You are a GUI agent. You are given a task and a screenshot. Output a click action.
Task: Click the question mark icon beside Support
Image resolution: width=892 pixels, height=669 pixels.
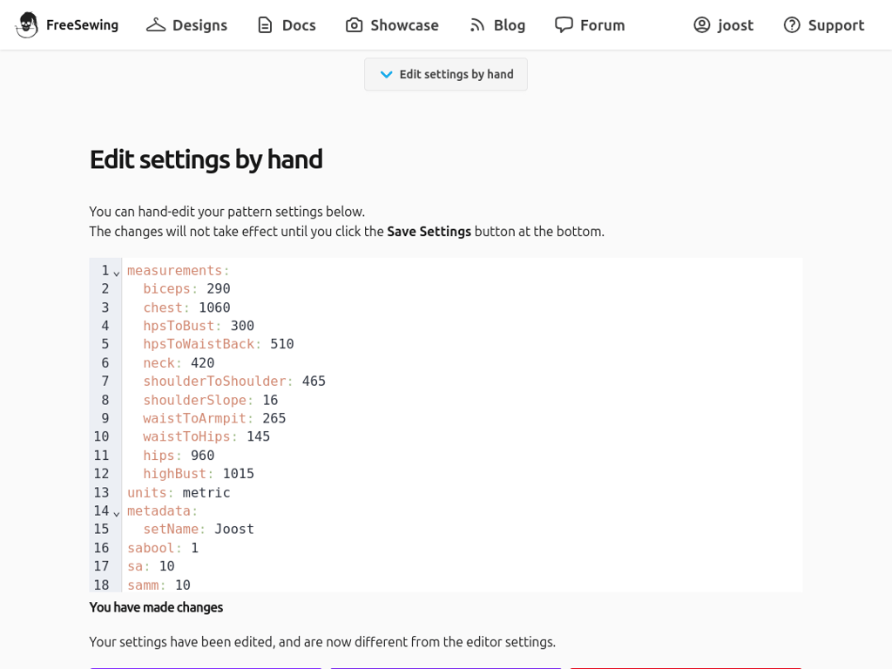tap(792, 25)
